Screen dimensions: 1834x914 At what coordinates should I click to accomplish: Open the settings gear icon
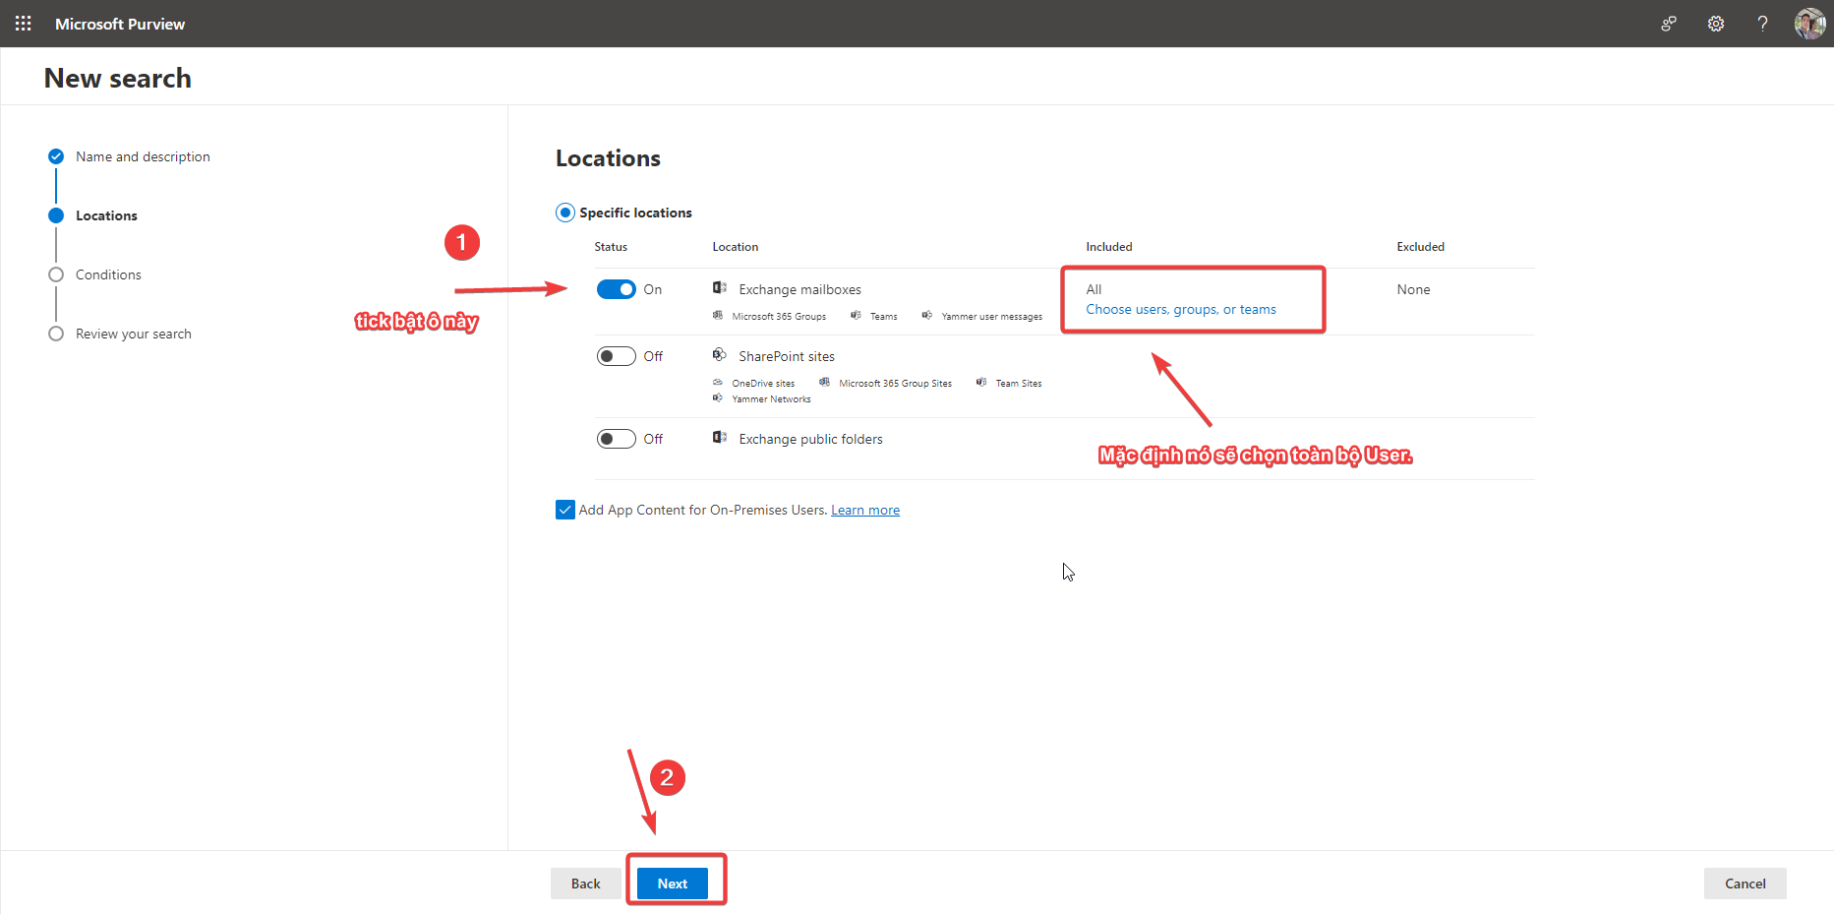click(1715, 24)
